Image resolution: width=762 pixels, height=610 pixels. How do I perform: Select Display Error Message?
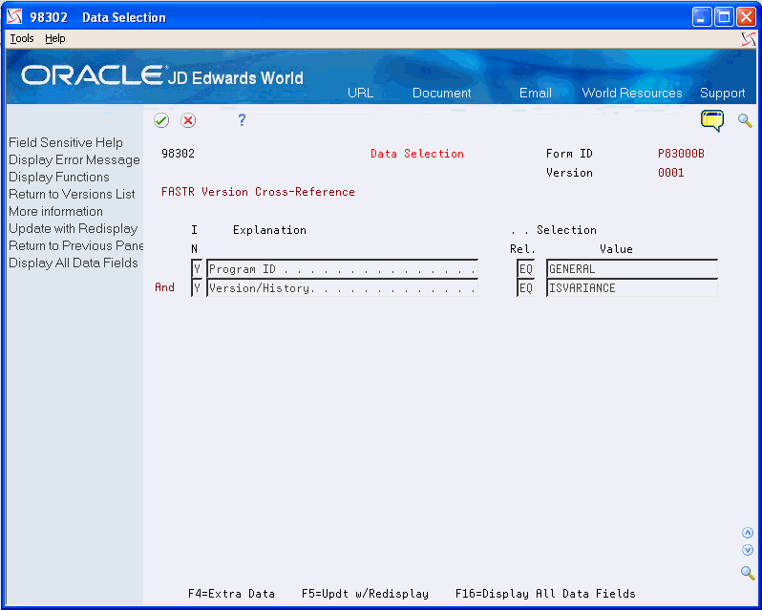pos(74,159)
